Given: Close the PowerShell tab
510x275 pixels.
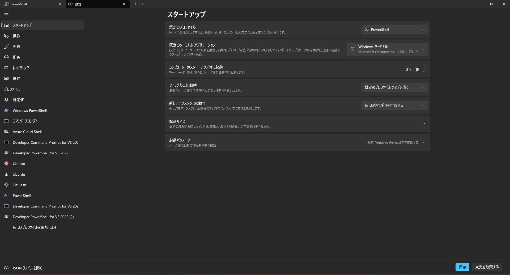Looking at the screenshot, I should [x=60, y=4].
